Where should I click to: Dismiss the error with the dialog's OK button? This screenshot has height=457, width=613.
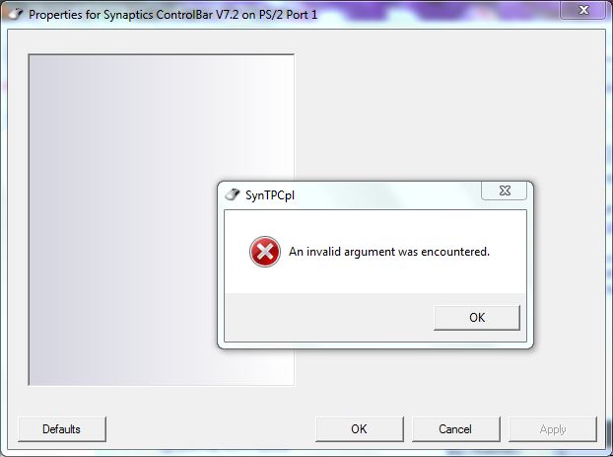(477, 317)
